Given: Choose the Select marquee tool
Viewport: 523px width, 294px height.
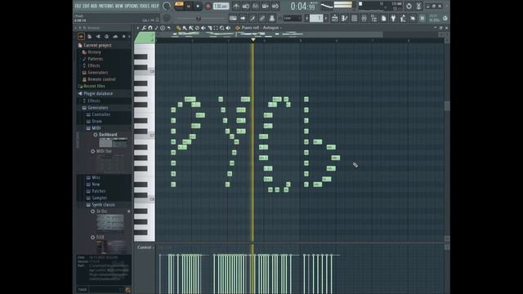Looking at the screenshot, I should (216, 28).
